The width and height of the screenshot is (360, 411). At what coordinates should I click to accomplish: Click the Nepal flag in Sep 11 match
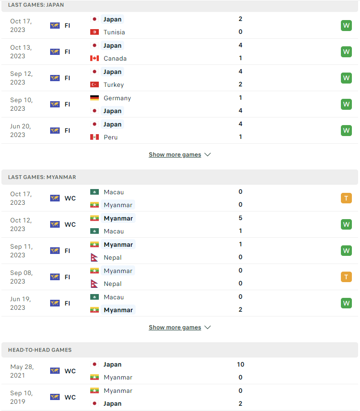[x=95, y=257]
